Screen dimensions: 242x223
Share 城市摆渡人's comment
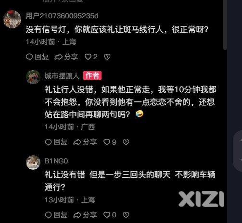click(x=85, y=142)
